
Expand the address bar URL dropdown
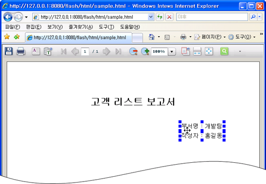click(151, 17)
